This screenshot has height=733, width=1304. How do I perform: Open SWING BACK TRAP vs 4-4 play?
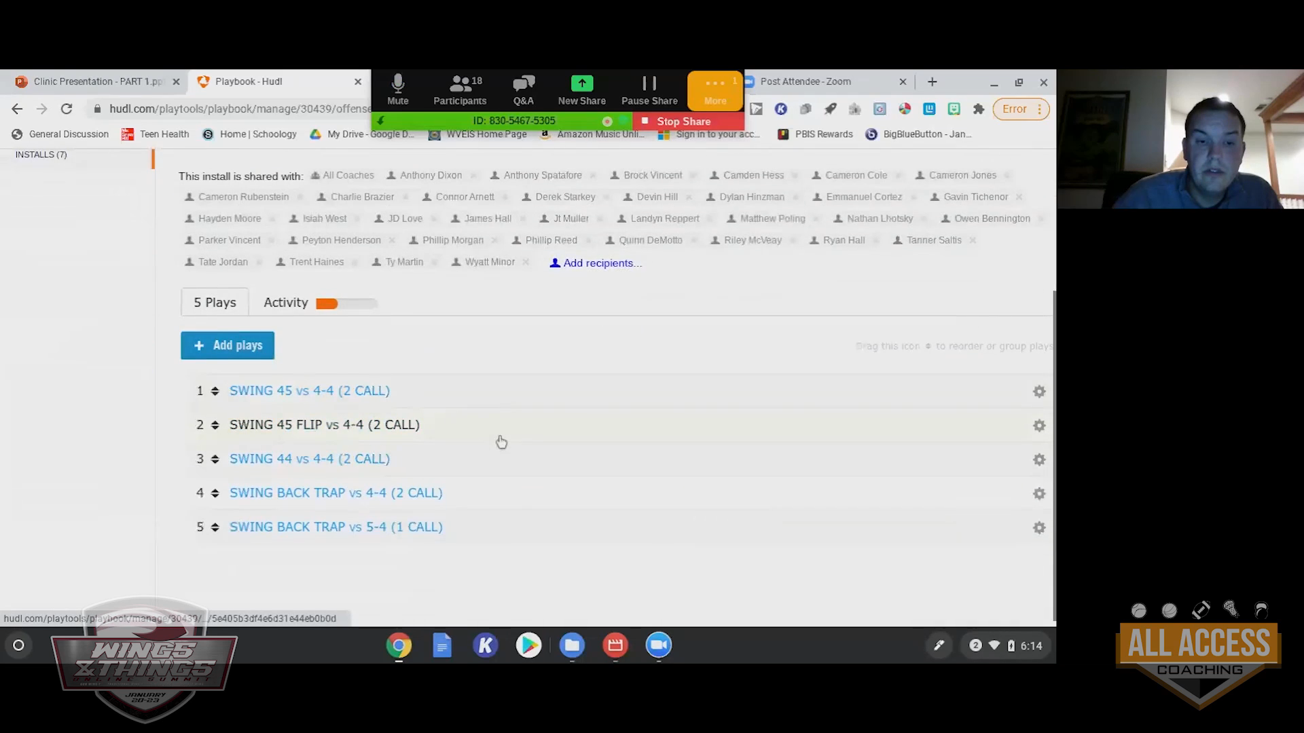[336, 493]
